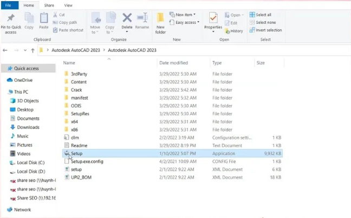The image size is (351, 218).
Task: Click the Open button in the ribbon
Action: [x=234, y=15]
